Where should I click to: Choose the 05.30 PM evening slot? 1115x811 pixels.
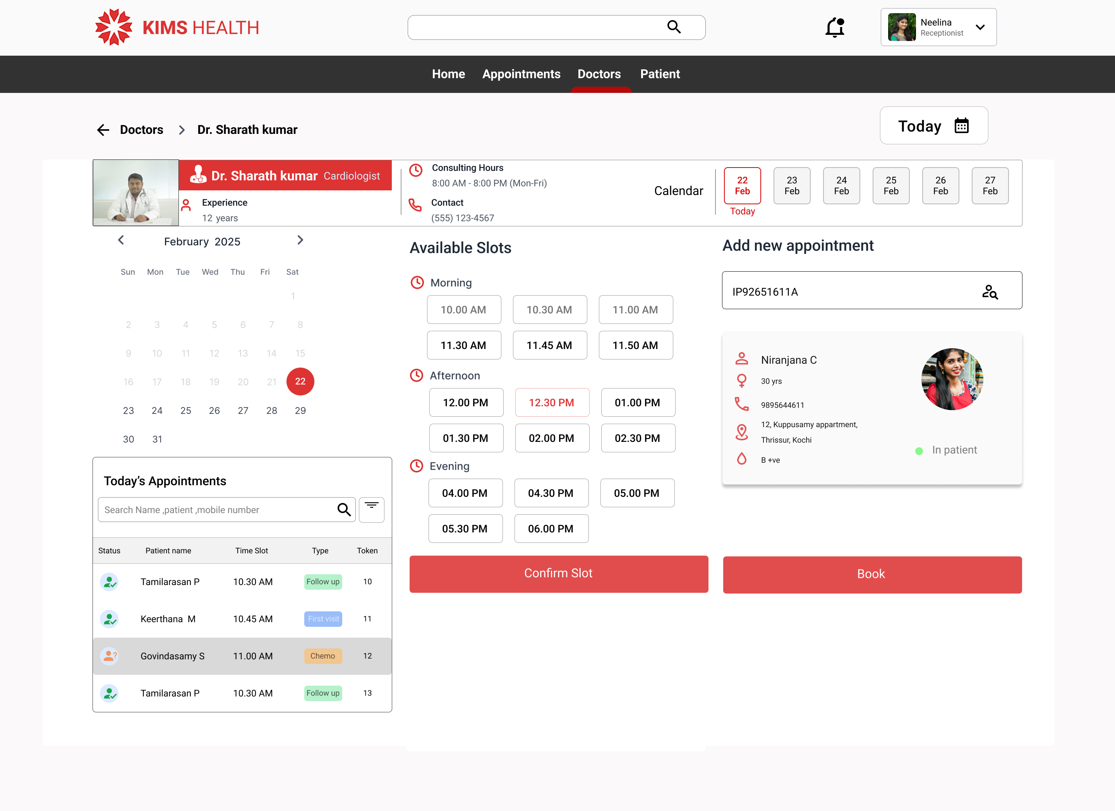[465, 529]
